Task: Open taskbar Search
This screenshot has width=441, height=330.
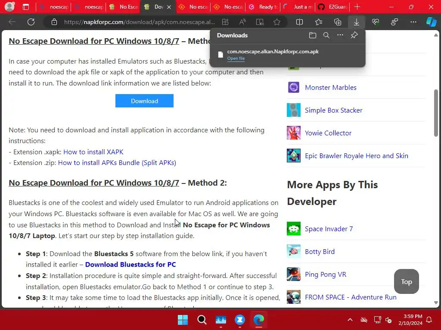Action: click(x=202, y=320)
